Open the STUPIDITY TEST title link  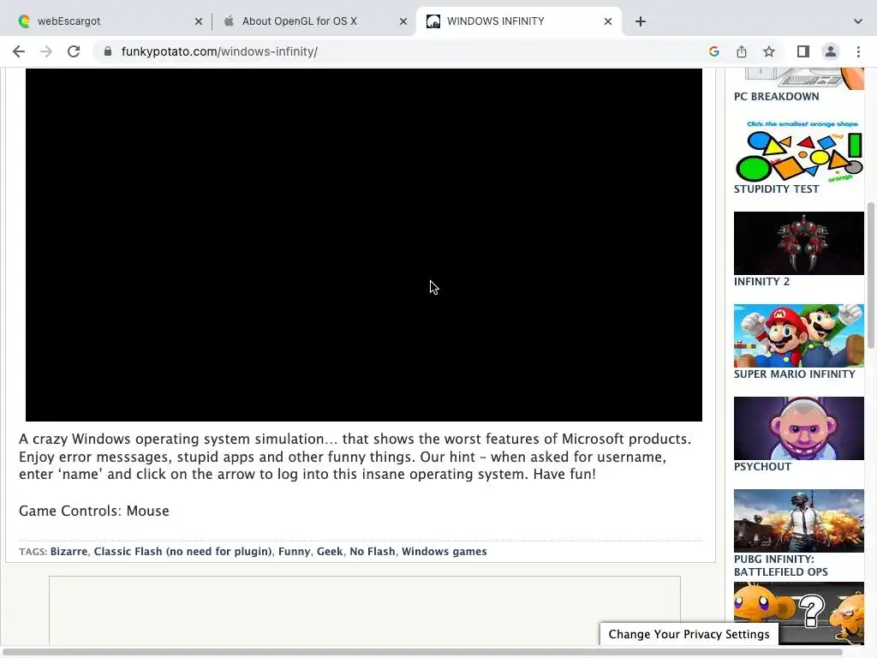[776, 189]
